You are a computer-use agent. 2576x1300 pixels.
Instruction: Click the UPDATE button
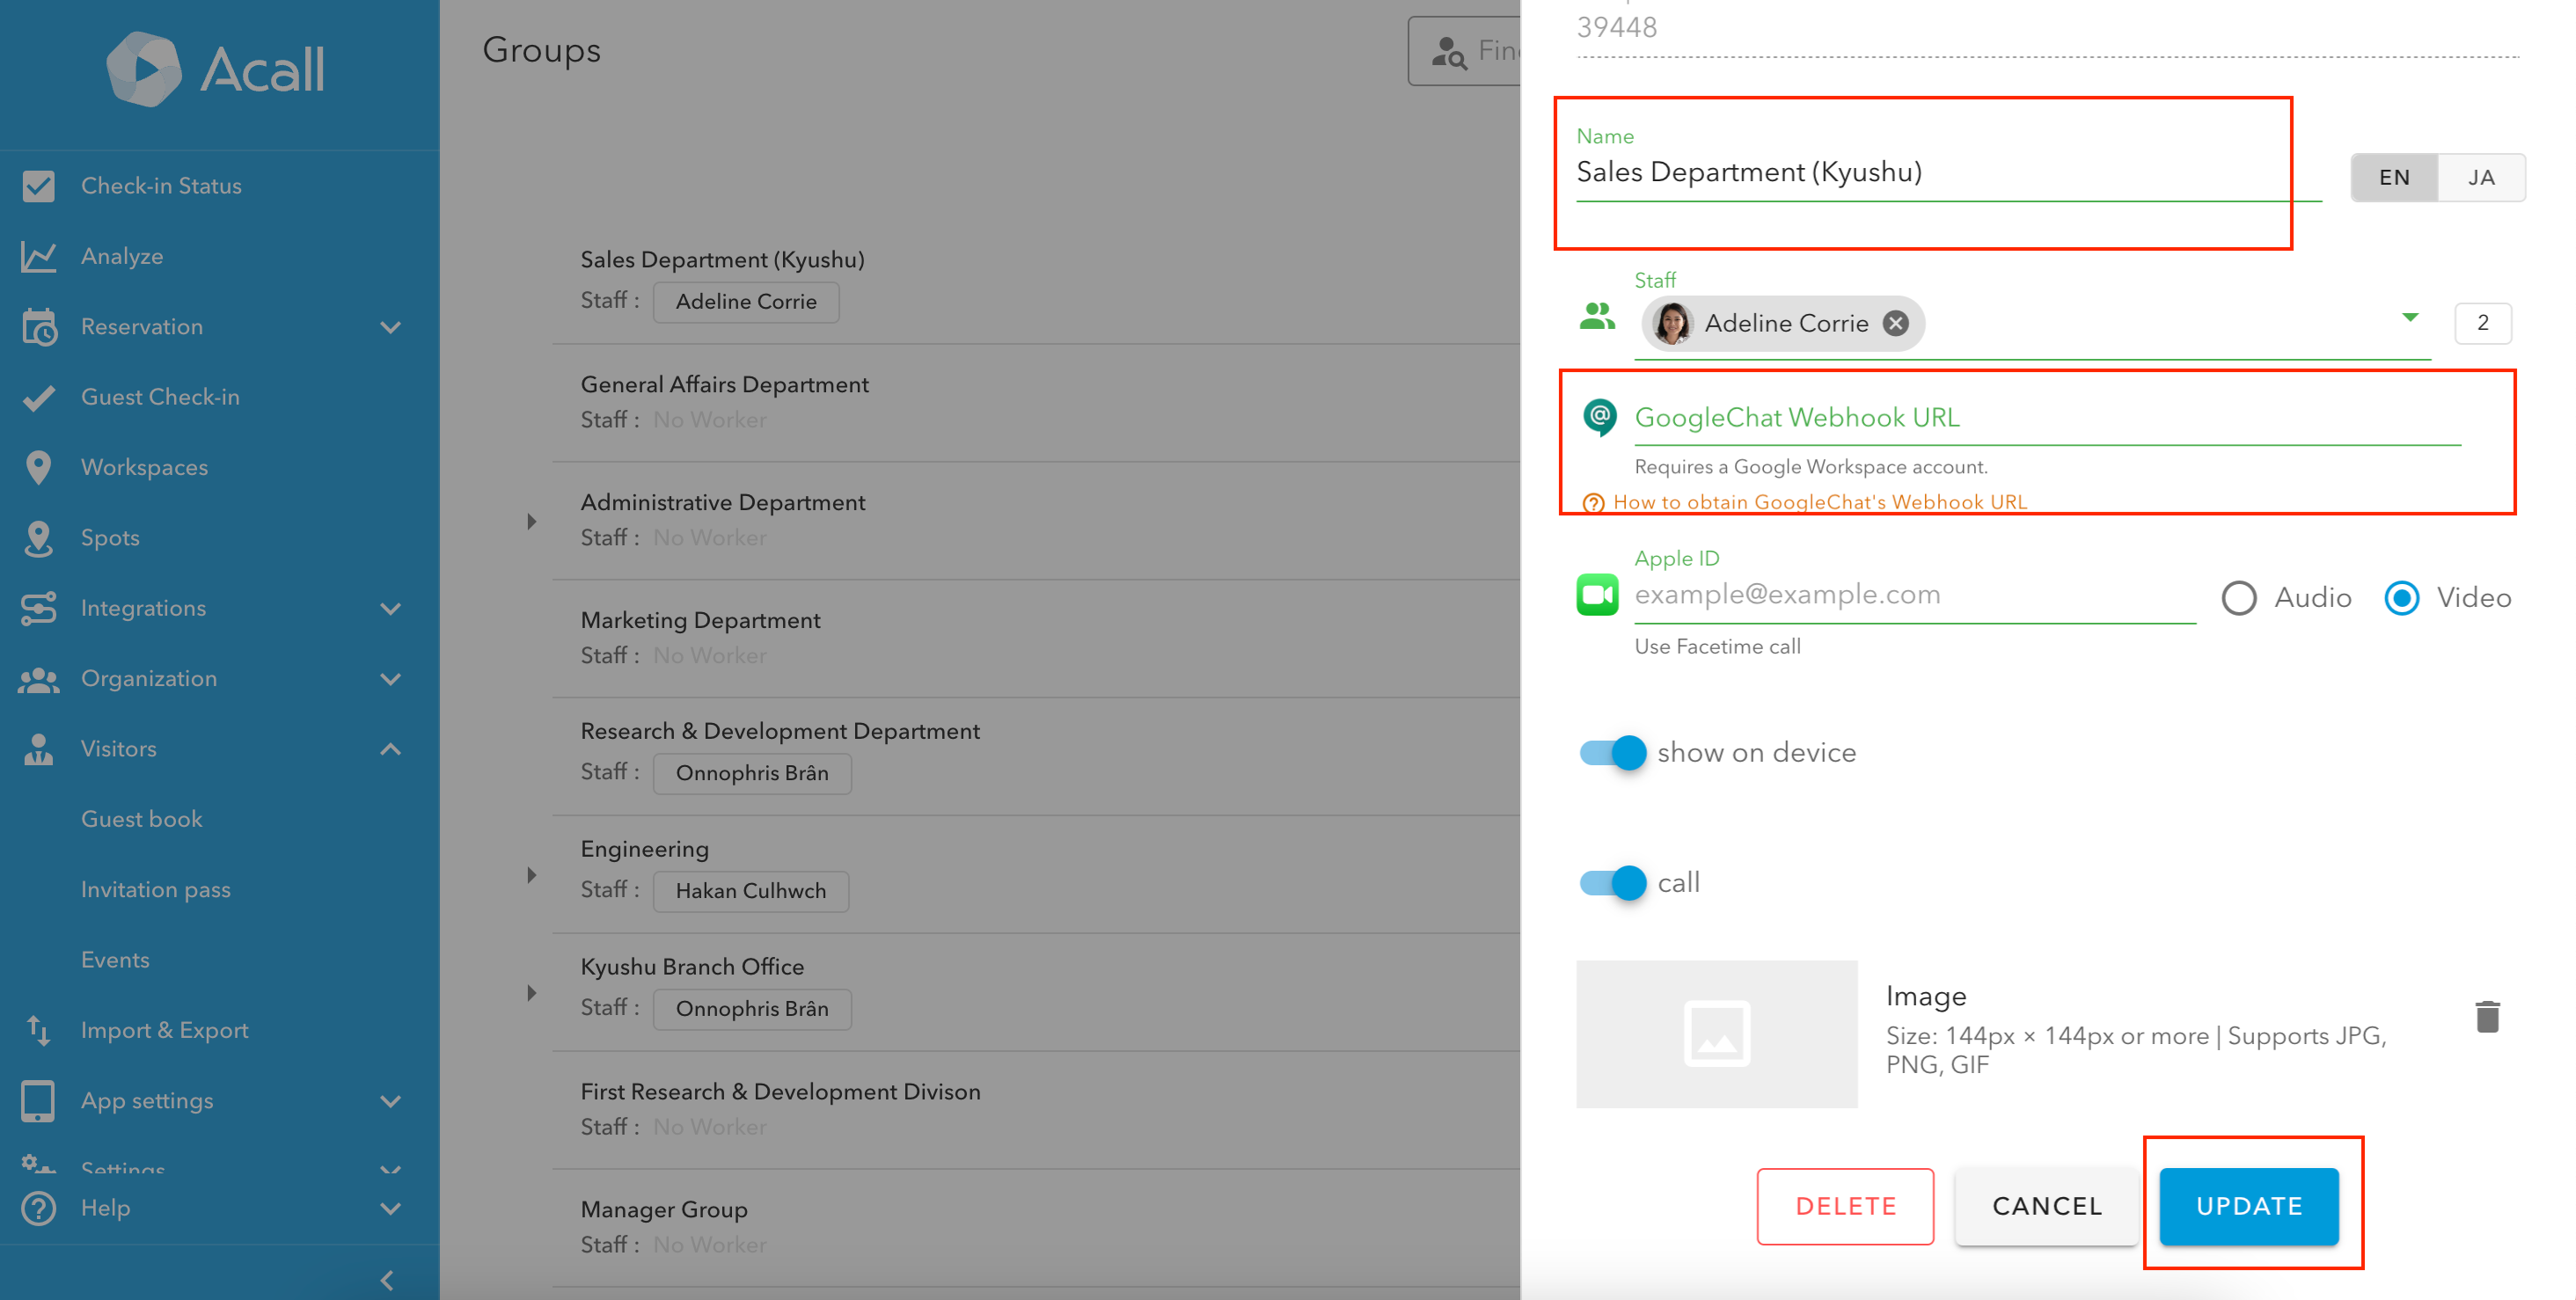(2248, 1206)
